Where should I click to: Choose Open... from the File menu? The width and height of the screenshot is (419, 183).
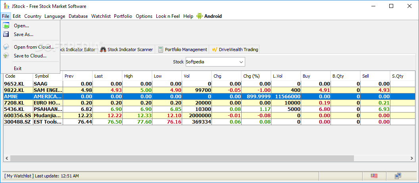pos(30,26)
